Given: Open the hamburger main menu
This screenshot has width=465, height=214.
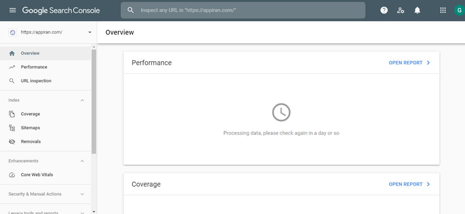Looking at the screenshot, I should 12,10.
